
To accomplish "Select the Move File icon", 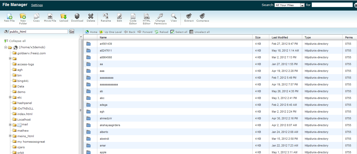I will pos(50,17).
